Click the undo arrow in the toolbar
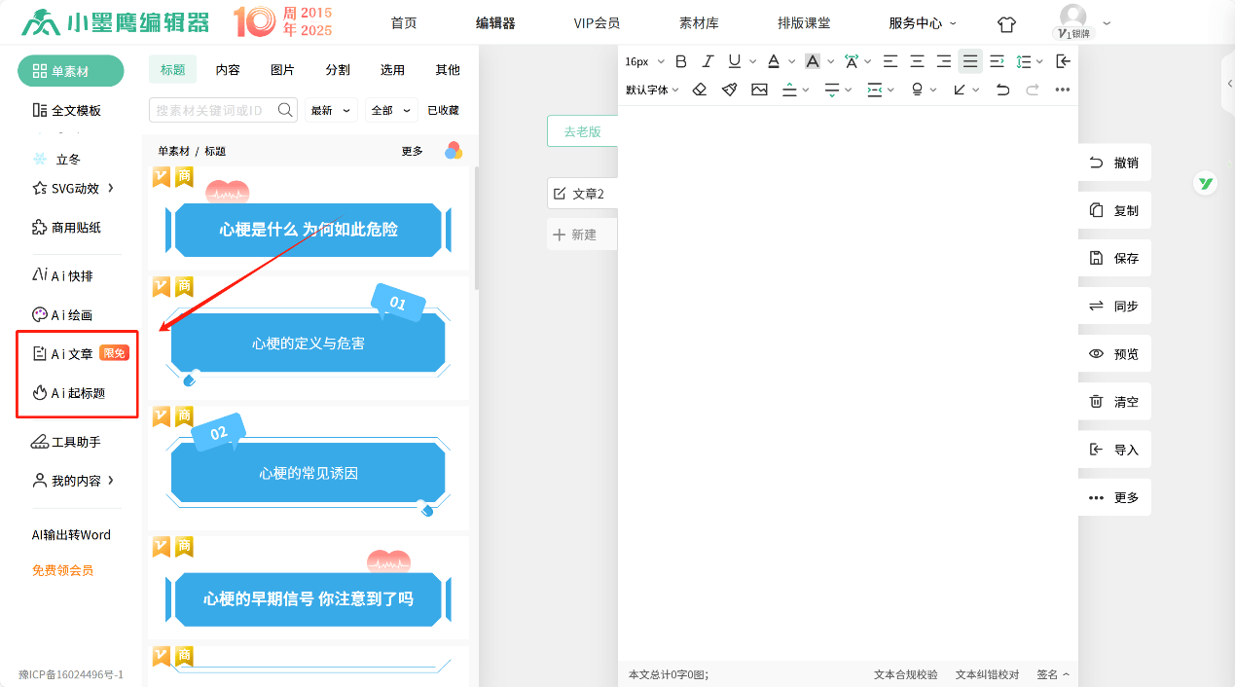The width and height of the screenshot is (1235, 687). point(1002,90)
